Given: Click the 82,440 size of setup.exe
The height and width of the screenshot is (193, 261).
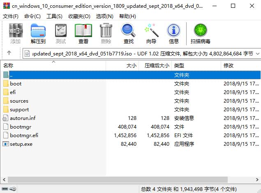Looking at the screenshot, I should click(x=129, y=144).
